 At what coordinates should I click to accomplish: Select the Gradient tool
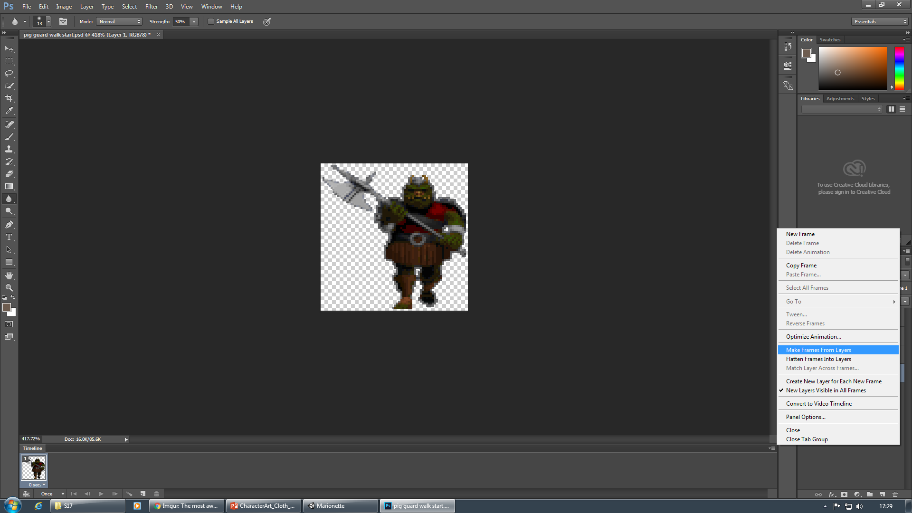click(9, 186)
